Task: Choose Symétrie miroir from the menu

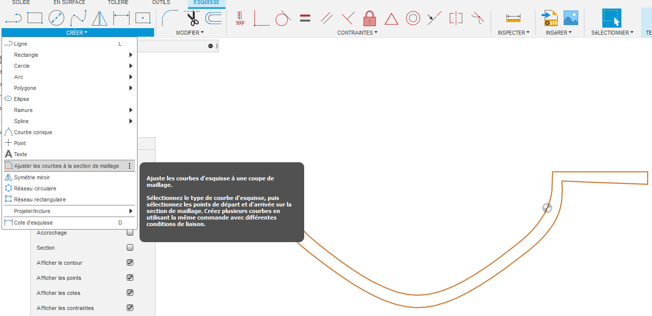Action: coord(32,177)
